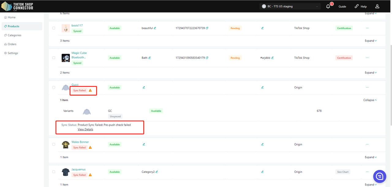Click the 'Unsynced' badge under GC variant
Screen dimensions: 392x187
pyautogui.click(x=115, y=116)
